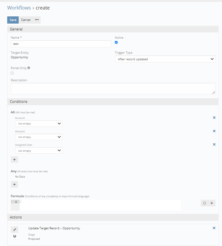
Task: Open the Account condition operator dropdown
Action: pos(39,123)
